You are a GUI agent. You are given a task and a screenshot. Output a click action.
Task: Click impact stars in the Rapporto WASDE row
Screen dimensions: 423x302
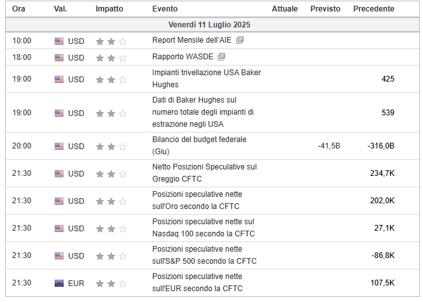click(111, 57)
